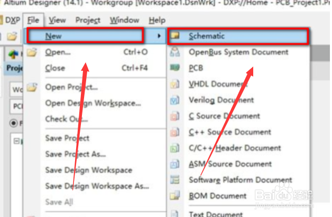Image resolution: width=332 pixels, height=217 pixels.
Task: Select Open Design Workspace...
Action: click(x=94, y=103)
